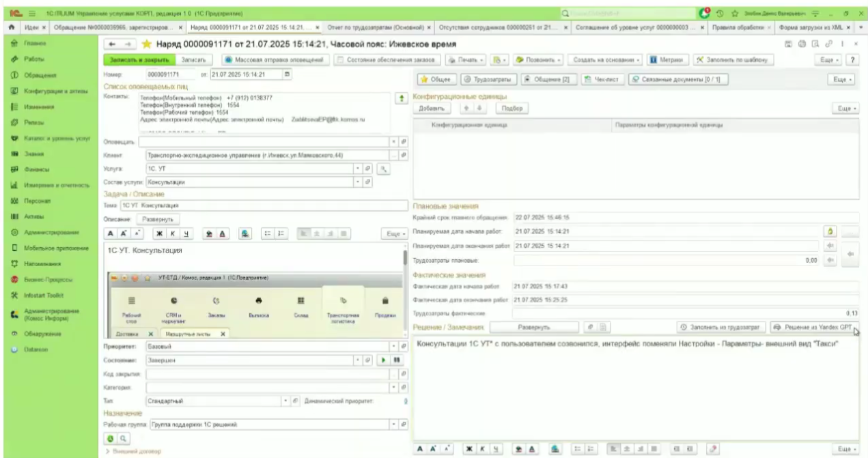Clear the Оповещать field with its x button

click(x=393, y=141)
